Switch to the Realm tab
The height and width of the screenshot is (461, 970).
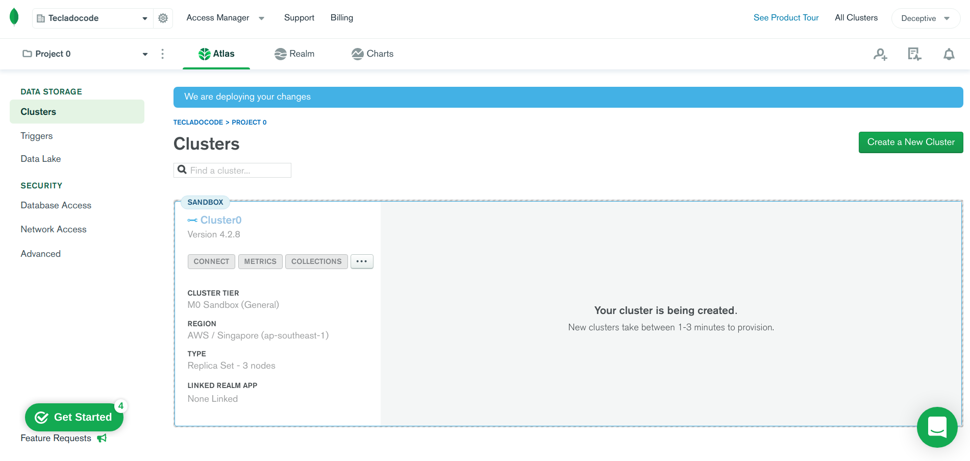click(294, 54)
